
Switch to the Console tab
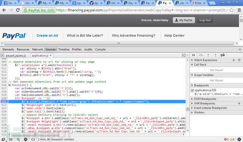click(x=100, y=50)
